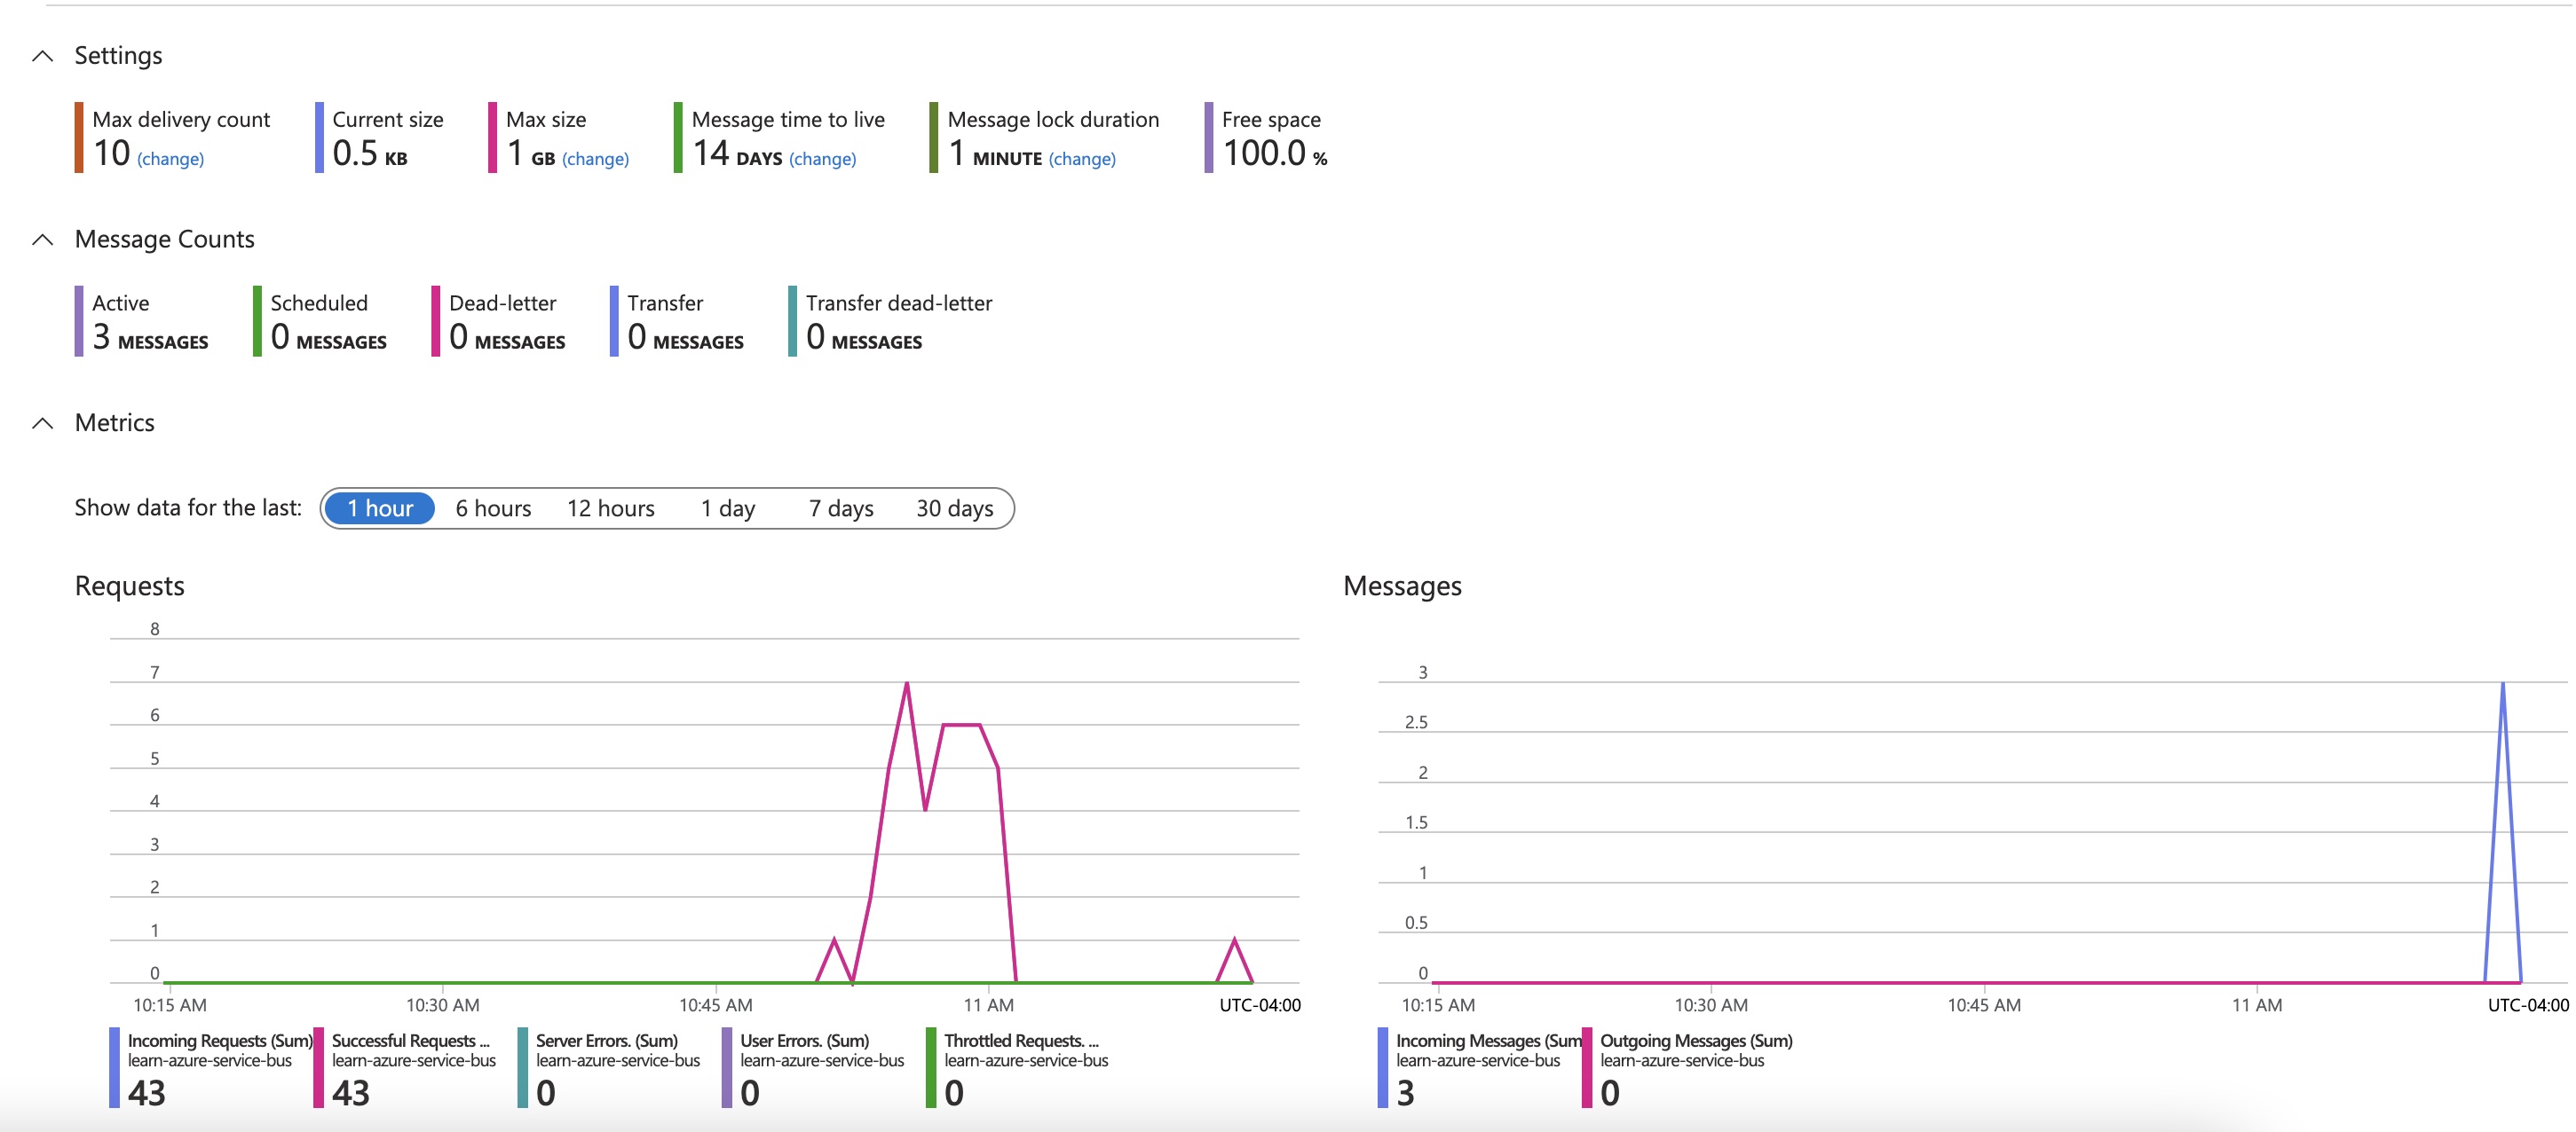Viewport: 2576px width, 1132px height.
Task: Click the Max delivery count change link
Action: (x=171, y=158)
